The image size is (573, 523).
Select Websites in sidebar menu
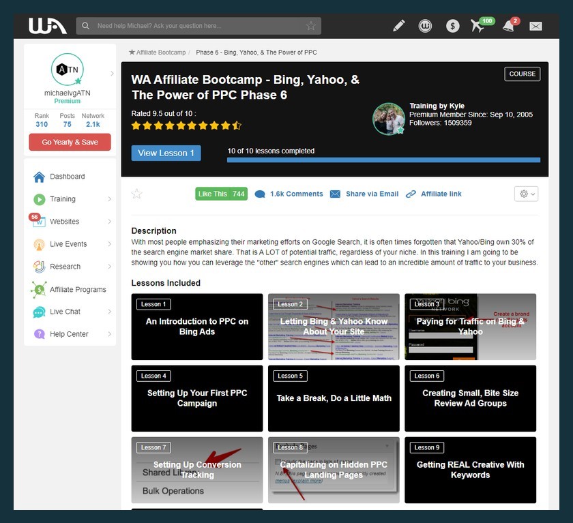click(x=64, y=222)
